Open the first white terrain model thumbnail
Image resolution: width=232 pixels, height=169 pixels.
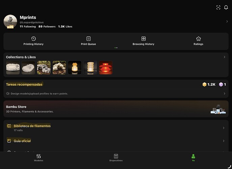pyautogui.click(x=13, y=67)
